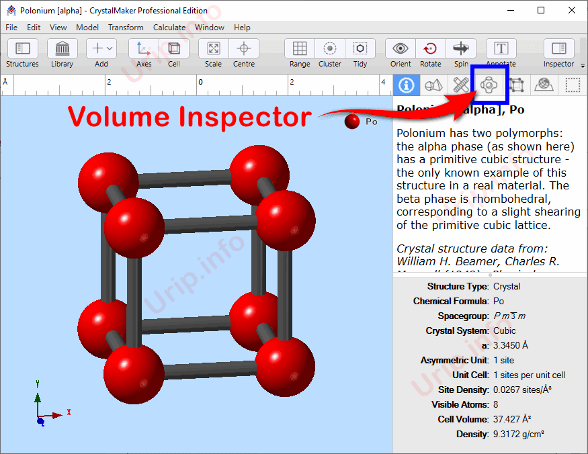Image resolution: width=588 pixels, height=454 pixels.
Task: Toggle the Axes display
Action: point(144,48)
